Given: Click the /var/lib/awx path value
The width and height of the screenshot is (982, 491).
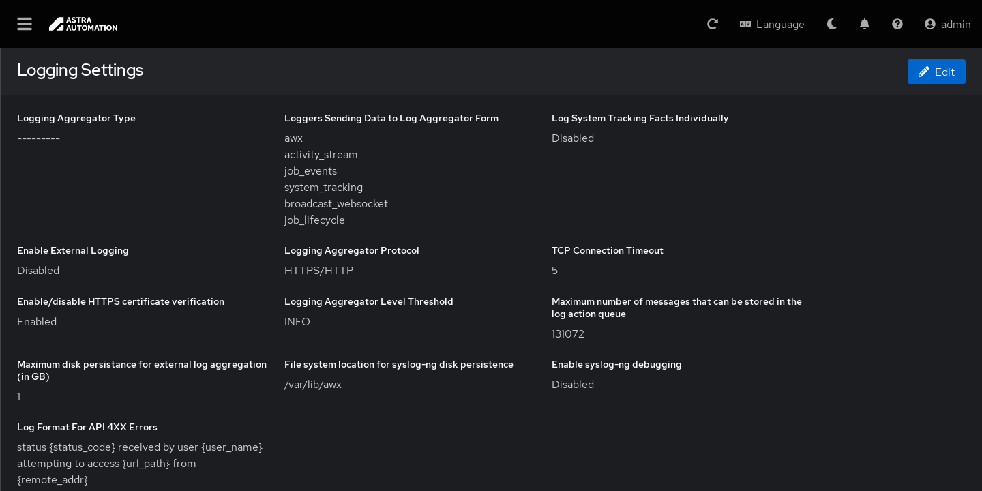Looking at the screenshot, I should (313, 385).
